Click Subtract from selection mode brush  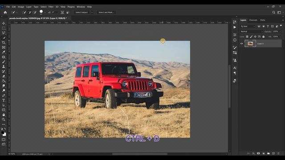(35, 12)
